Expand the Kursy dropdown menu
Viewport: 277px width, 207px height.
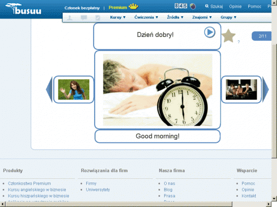118,17
